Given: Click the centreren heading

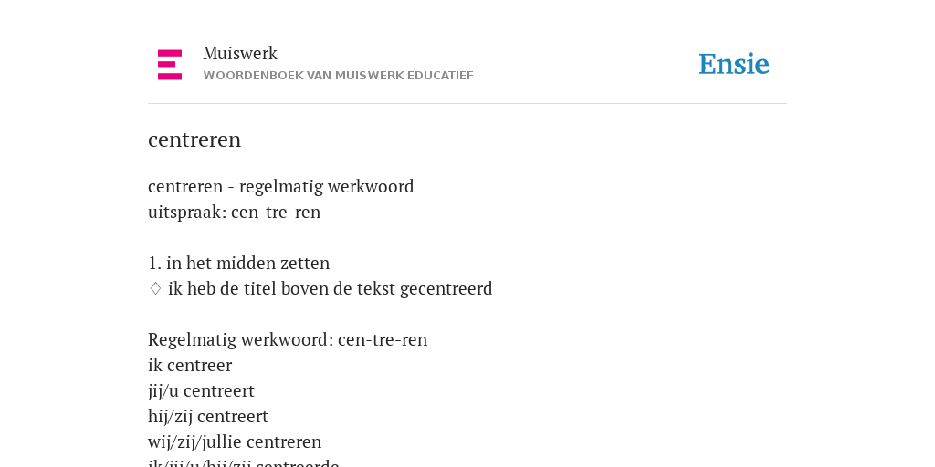Looking at the screenshot, I should (x=194, y=140).
